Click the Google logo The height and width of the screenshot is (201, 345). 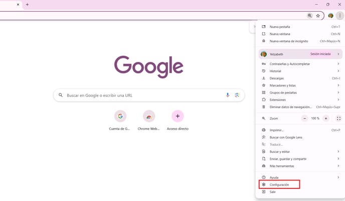pos(149,66)
